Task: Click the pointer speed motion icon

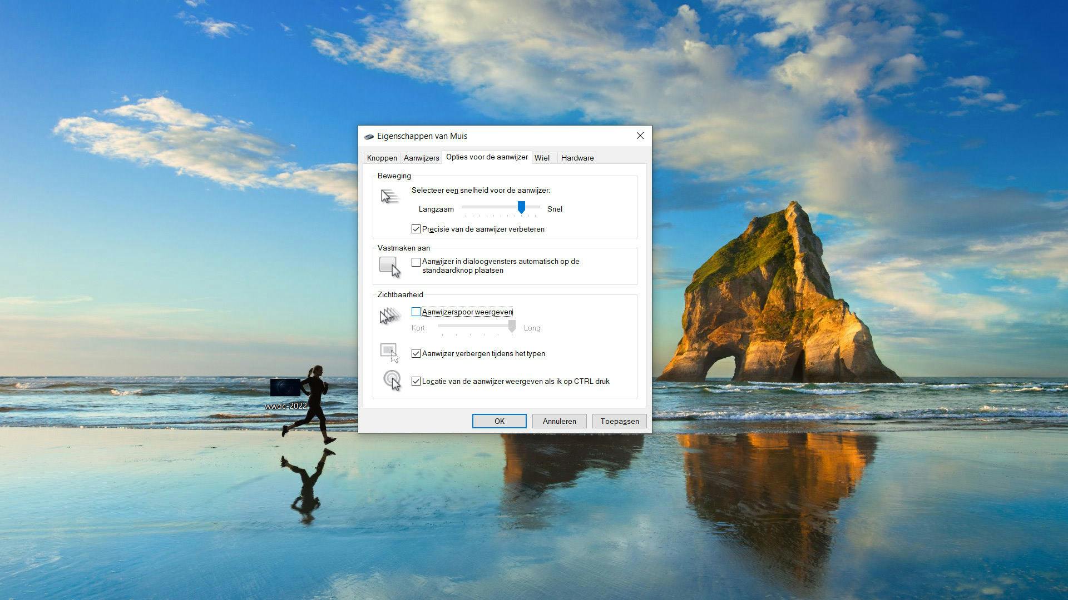Action: click(x=389, y=197)
